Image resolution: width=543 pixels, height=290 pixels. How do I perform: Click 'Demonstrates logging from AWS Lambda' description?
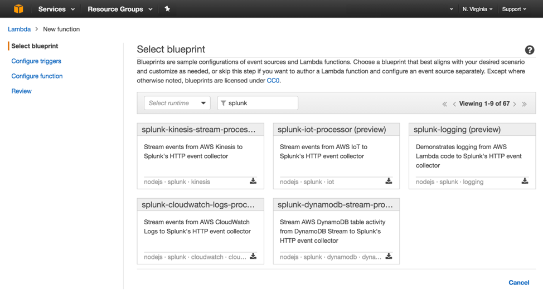click(x=468, y=156)
